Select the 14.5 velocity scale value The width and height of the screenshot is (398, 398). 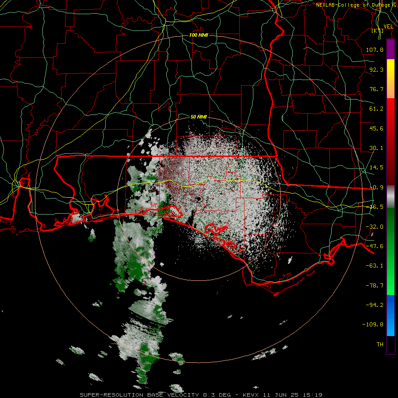(376, 168)
